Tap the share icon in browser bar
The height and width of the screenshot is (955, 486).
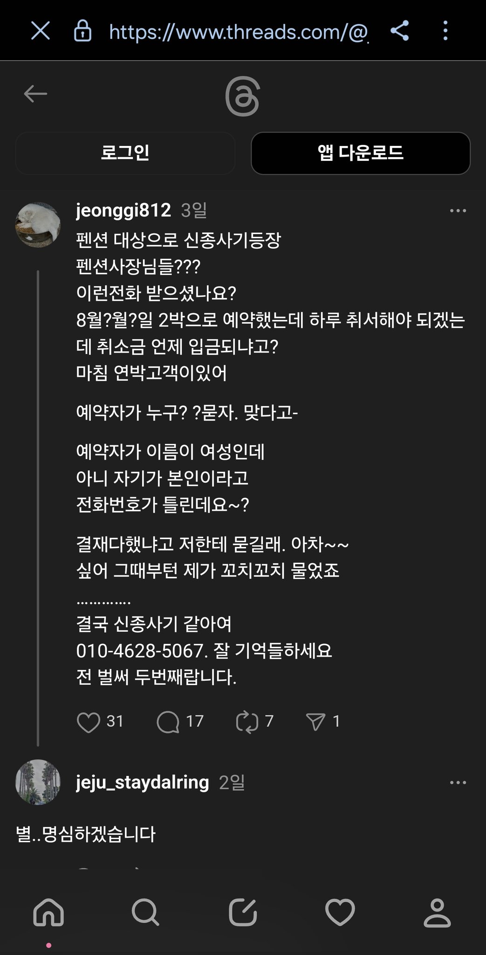[x=399, y=31]
